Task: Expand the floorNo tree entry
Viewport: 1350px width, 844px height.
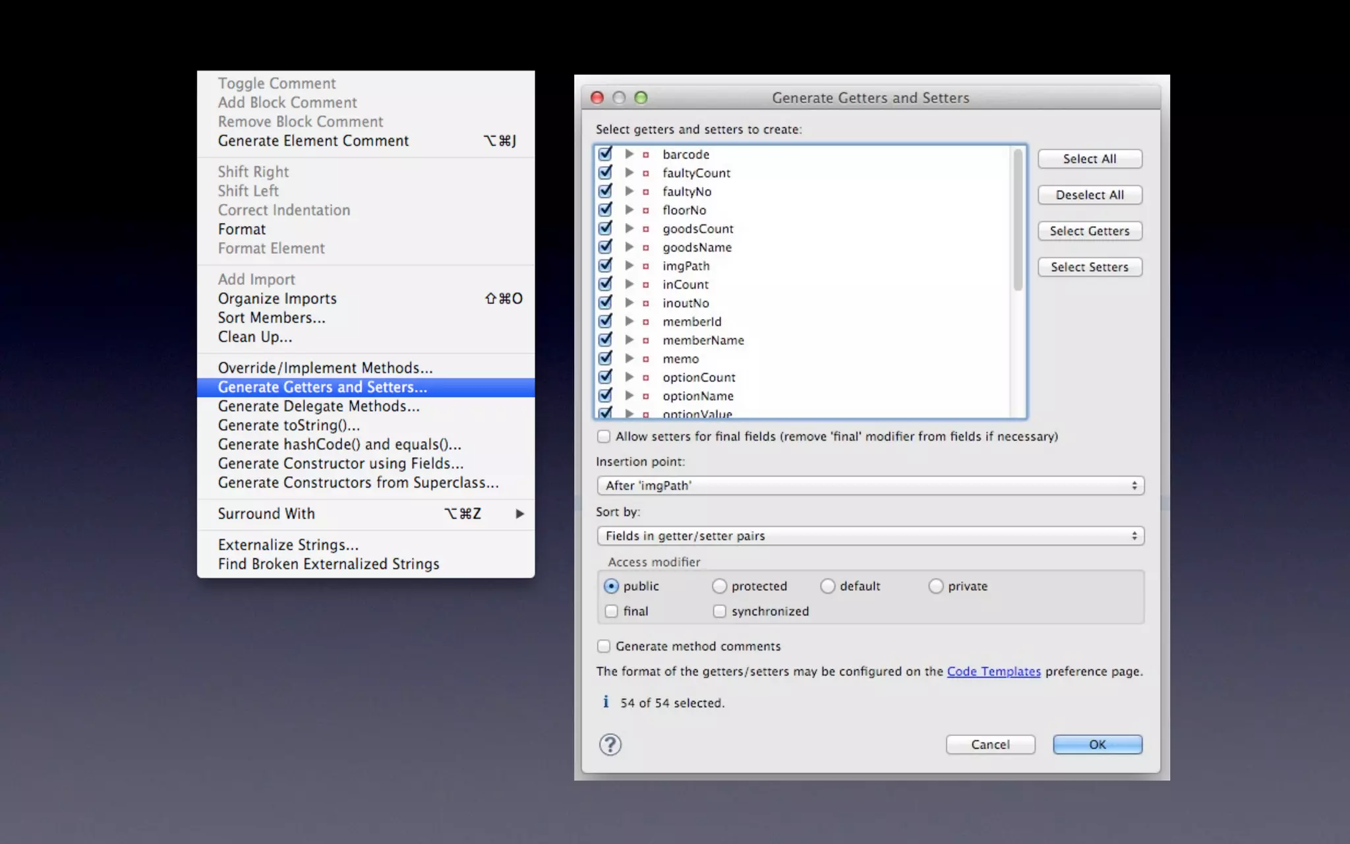Action: [629, 210]
